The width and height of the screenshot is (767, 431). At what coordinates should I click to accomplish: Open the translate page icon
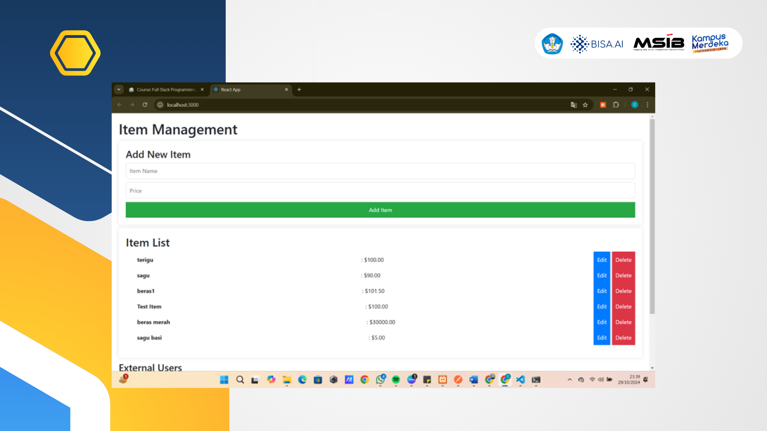pos(574,105)
